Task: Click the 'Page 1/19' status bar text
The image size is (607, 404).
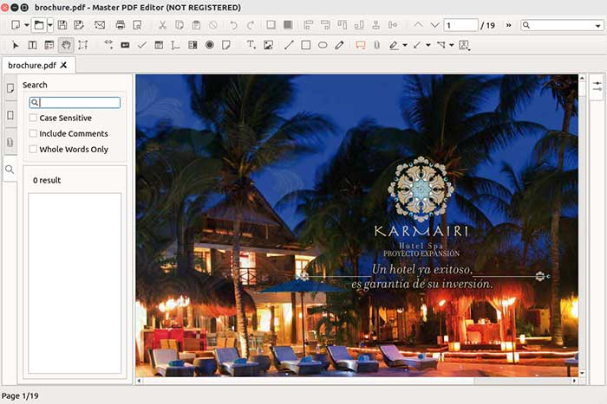Action: tap(20, 396)
